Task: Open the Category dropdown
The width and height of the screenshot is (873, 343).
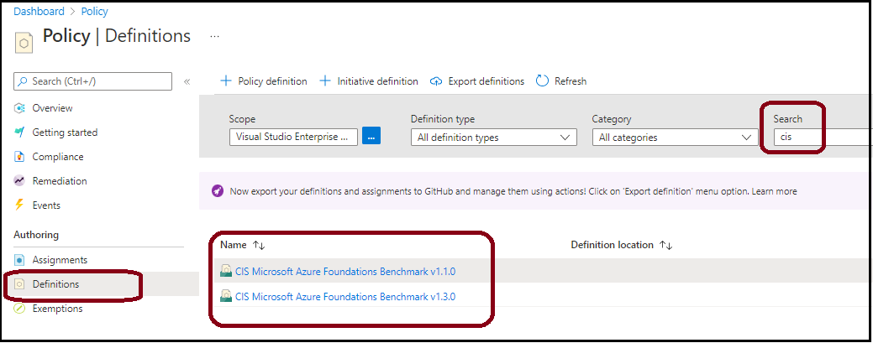Action: [676, 138]
